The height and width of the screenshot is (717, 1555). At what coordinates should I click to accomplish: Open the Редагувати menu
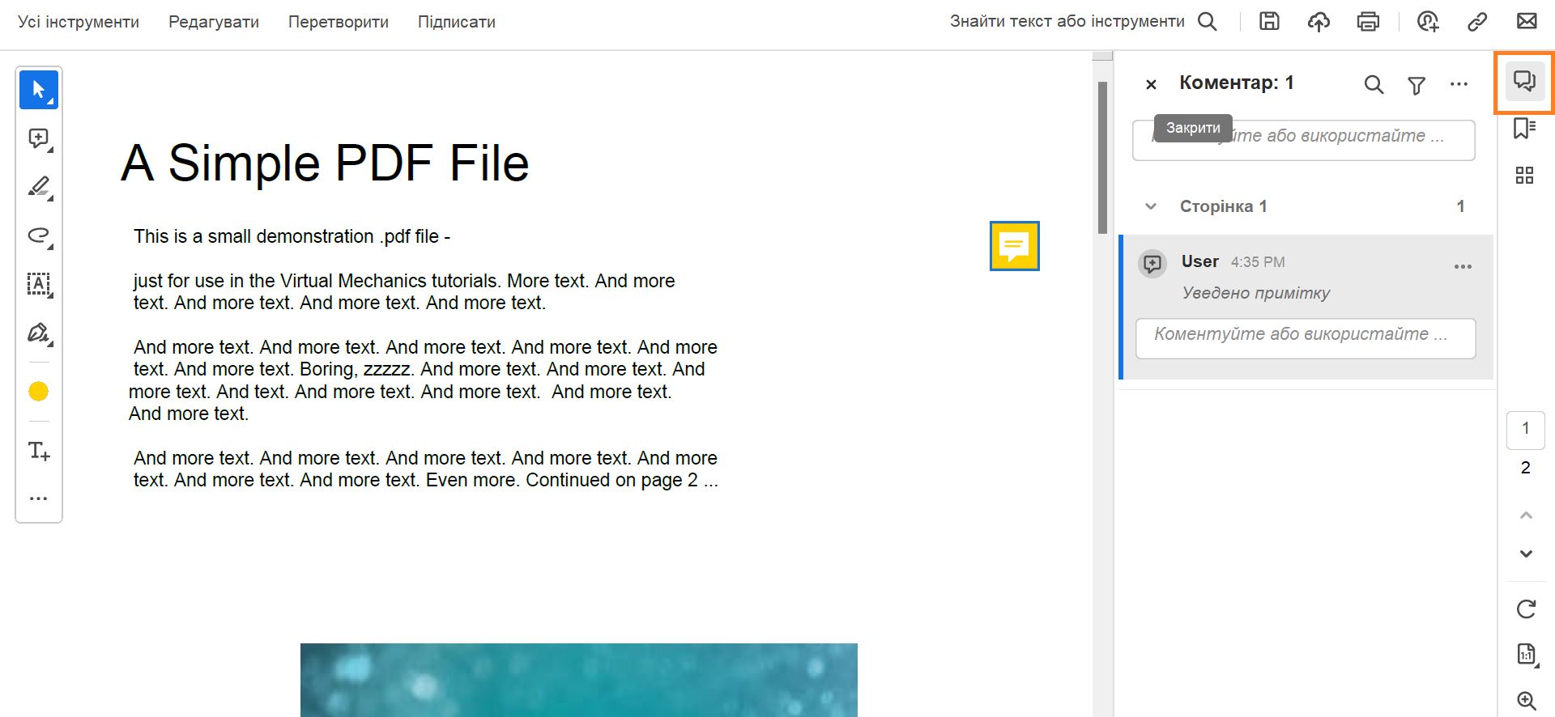point(214,22)
